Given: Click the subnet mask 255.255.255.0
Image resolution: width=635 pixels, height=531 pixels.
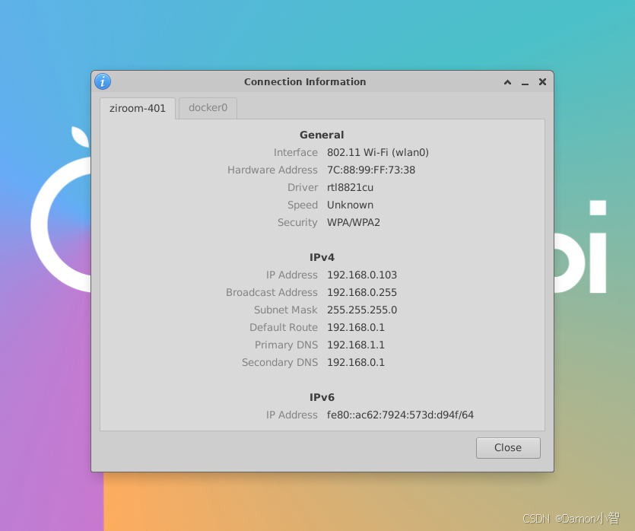Looking at the screenshot, I should pos(362,310).
